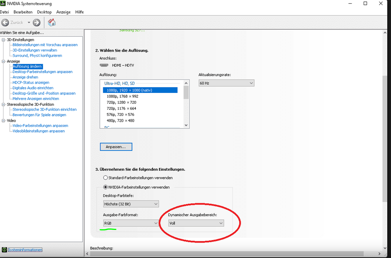The width and height of the screenshot is (391, 258).
Task: Click main panel vertical scrollbar up arrow
Action: point(385,32)
